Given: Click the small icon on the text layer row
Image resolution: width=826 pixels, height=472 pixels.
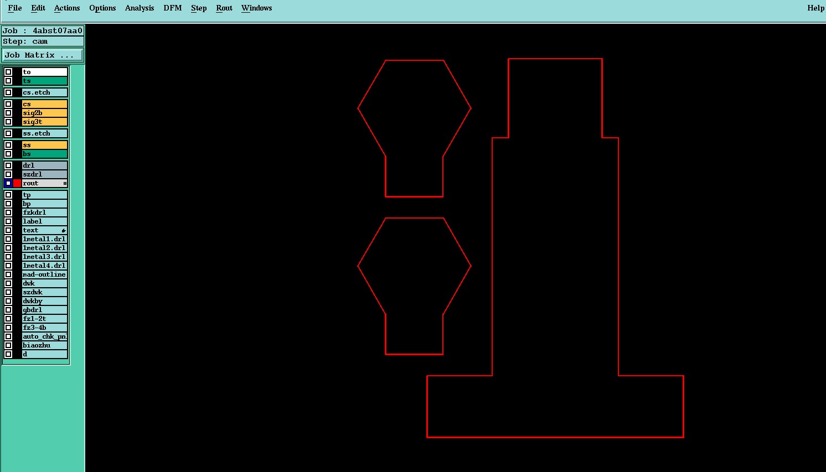Looking at the screenshot, I should [64, 230].
